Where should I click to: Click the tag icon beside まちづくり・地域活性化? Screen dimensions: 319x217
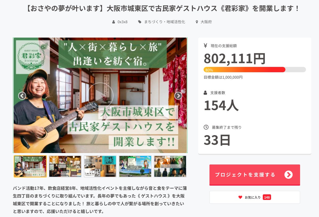(140, 22)
